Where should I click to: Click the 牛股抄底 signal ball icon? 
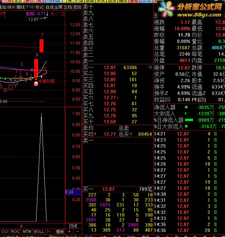click(x=36, y=83)
